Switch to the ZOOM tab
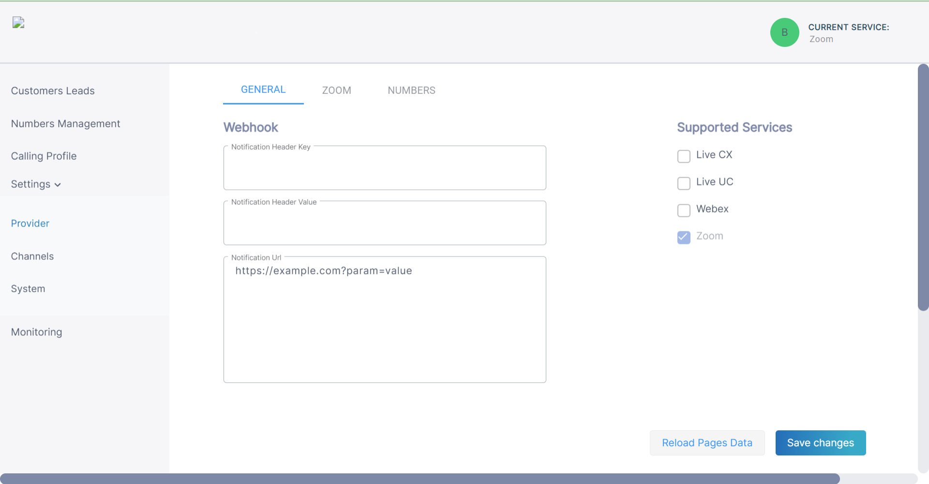Screen dimensions: 929x484 pos(336,91)
